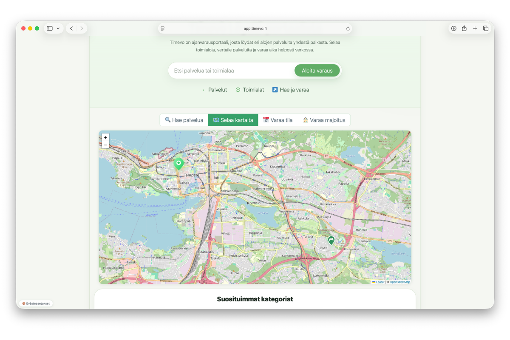
Task: Reload the page with refresh icon
Action: [348, 28]
